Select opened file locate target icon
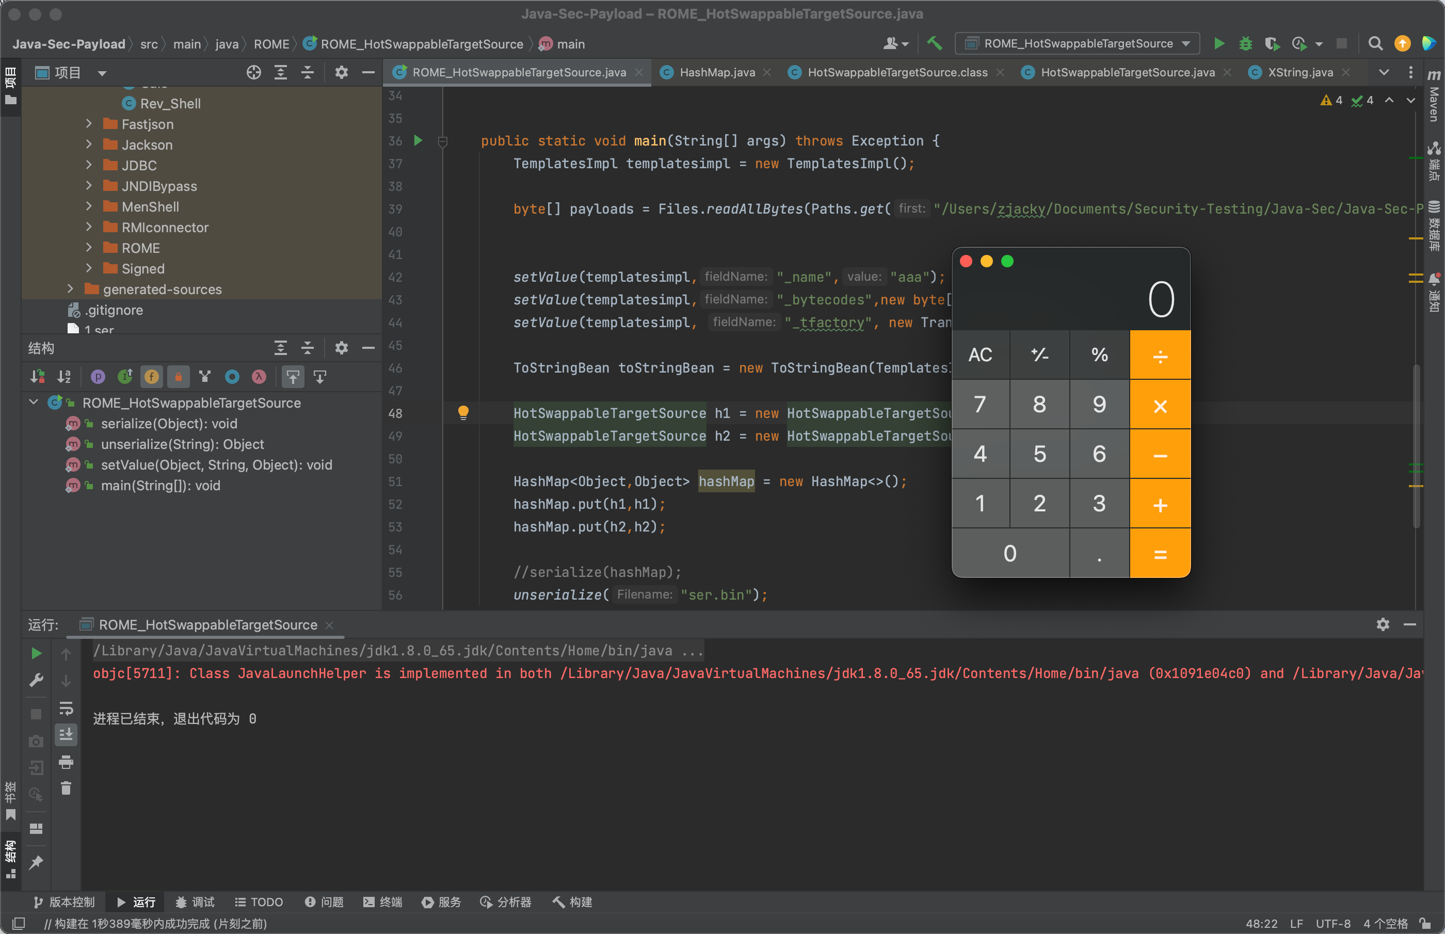 pyautogui.click(x=253, y=73)
